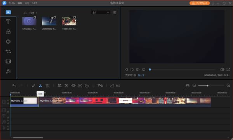Click the blue split clip tool
The width and height of the screenshot is (233, 140).
click(40, 86)
